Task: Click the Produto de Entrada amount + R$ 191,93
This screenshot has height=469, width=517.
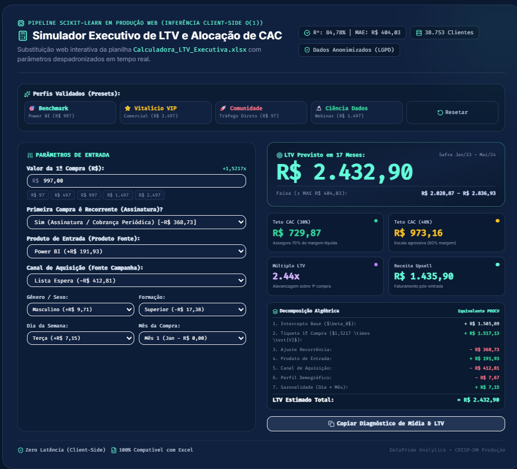Action: pyautogui.click(x=484, y=358)
